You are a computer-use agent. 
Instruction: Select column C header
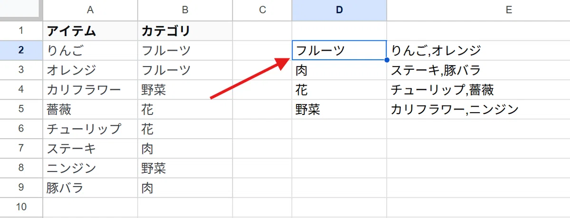point(262,10)
